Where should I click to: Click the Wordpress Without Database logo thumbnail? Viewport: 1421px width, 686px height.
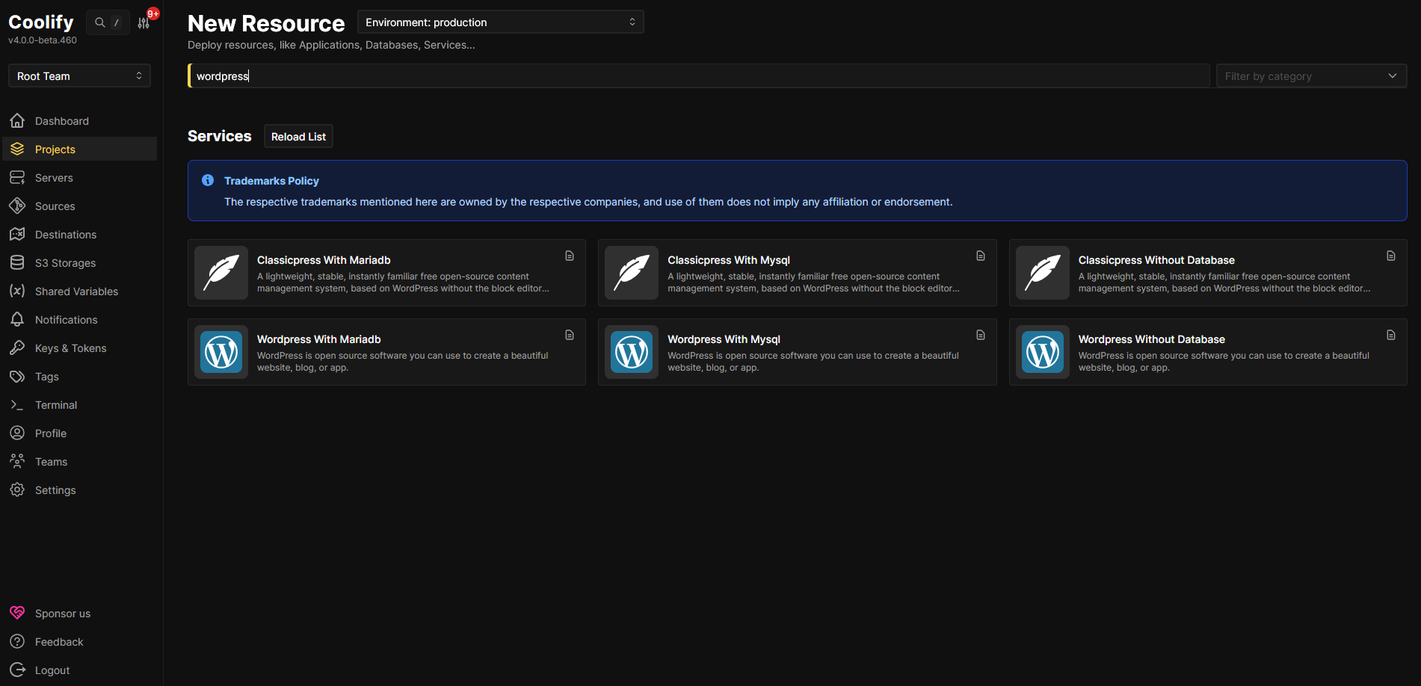click(x=1043, y=352)
